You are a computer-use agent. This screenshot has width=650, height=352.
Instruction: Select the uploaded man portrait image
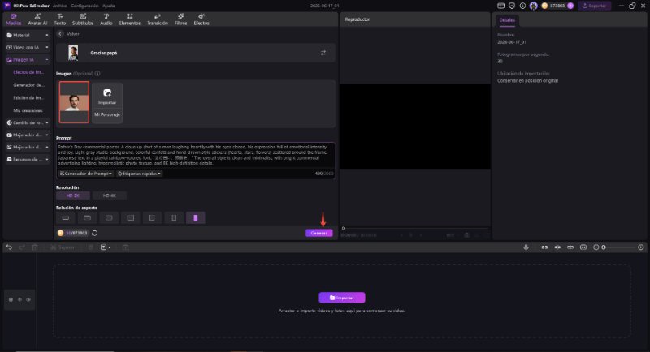(x=74, y=102)
